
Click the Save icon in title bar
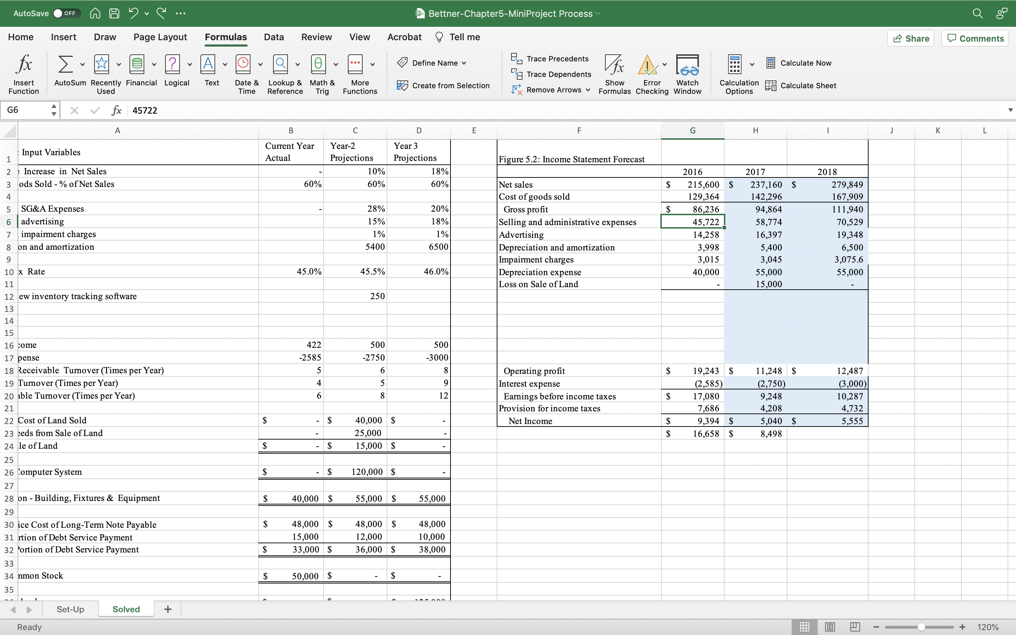(x=114, y=13)
